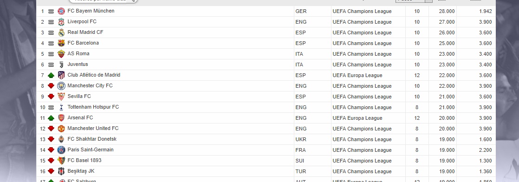Click the Manchester City FC crest

coord(61,86)
